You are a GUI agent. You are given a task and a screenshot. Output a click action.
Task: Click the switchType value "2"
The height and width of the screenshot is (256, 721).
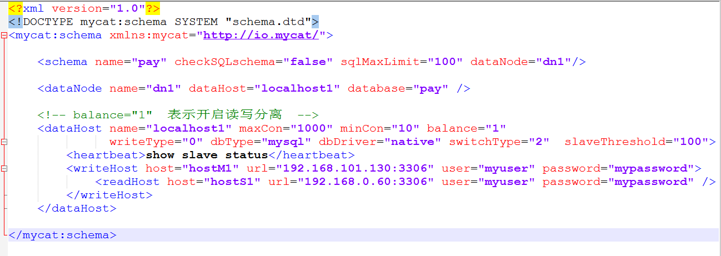539,142
